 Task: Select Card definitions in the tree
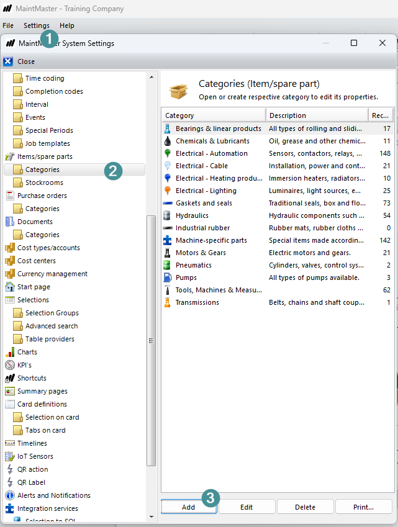[x=42, y=404]
